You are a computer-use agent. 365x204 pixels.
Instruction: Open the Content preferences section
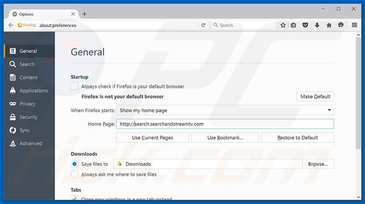click(x=29, y=77)
